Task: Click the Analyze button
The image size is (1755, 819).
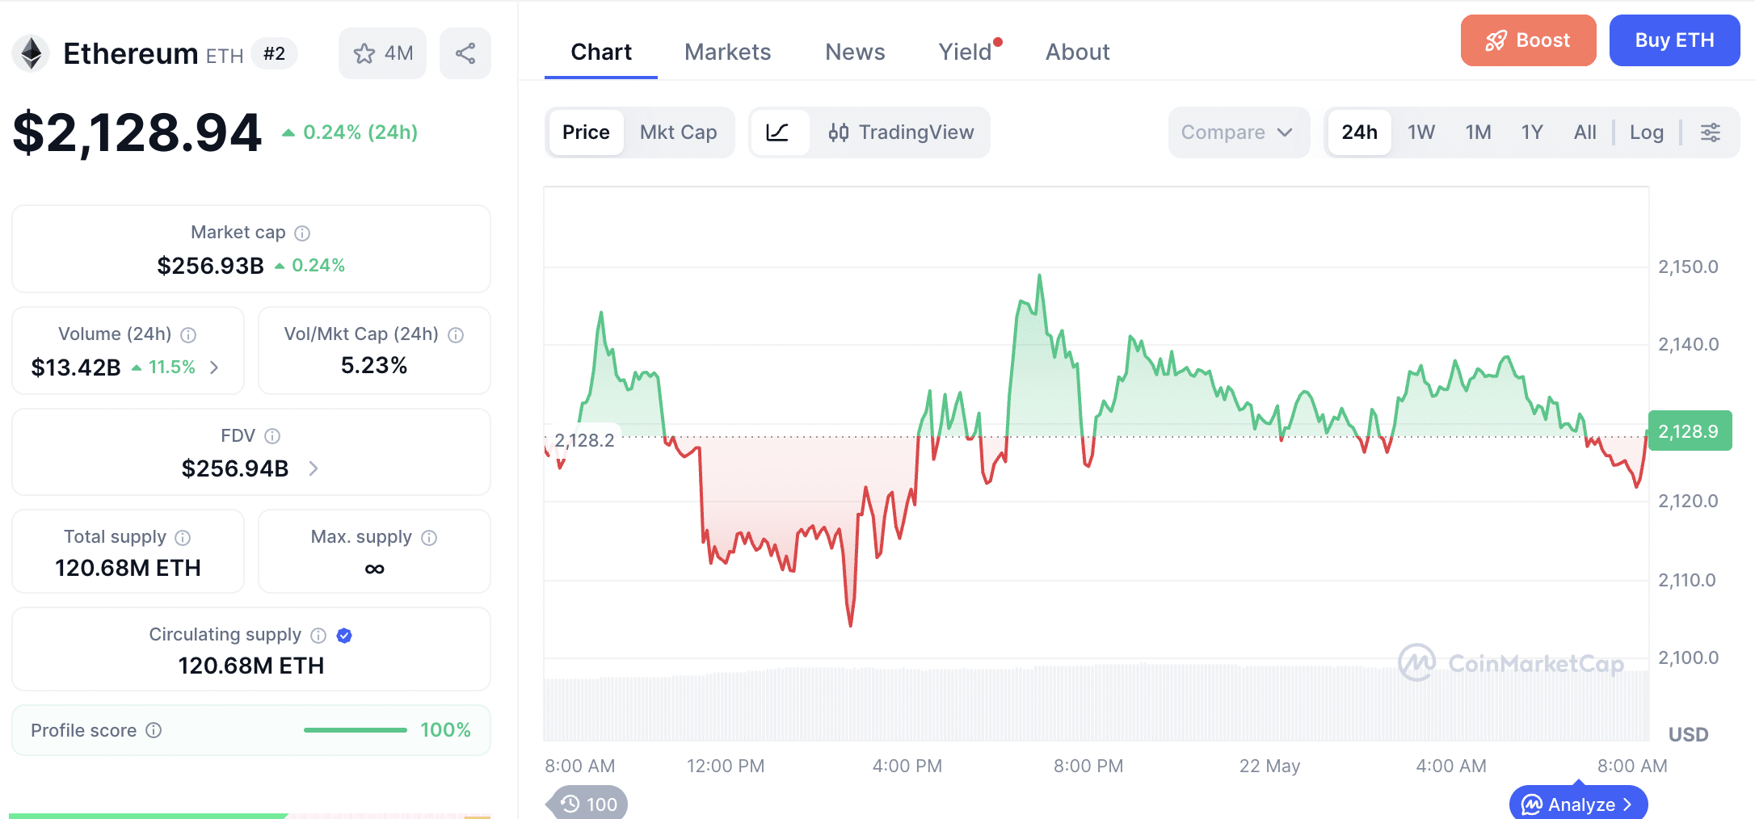Action: coord(1578,804)
